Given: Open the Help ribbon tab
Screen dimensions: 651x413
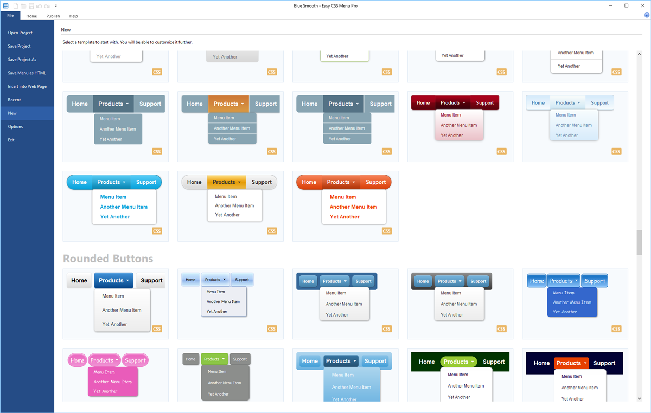Looking at the screenshot, I should [74, 16].
